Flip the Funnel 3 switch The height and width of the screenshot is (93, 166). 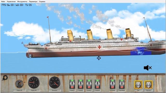click(89, 84)
